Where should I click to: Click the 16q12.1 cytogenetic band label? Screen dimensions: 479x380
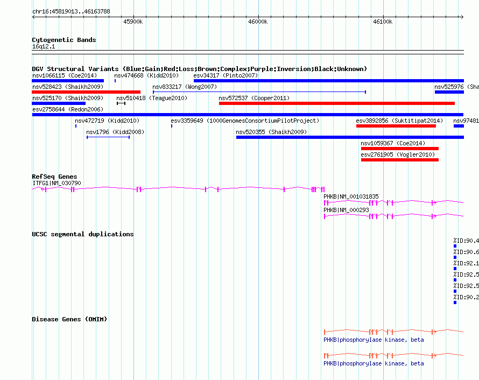44,47
